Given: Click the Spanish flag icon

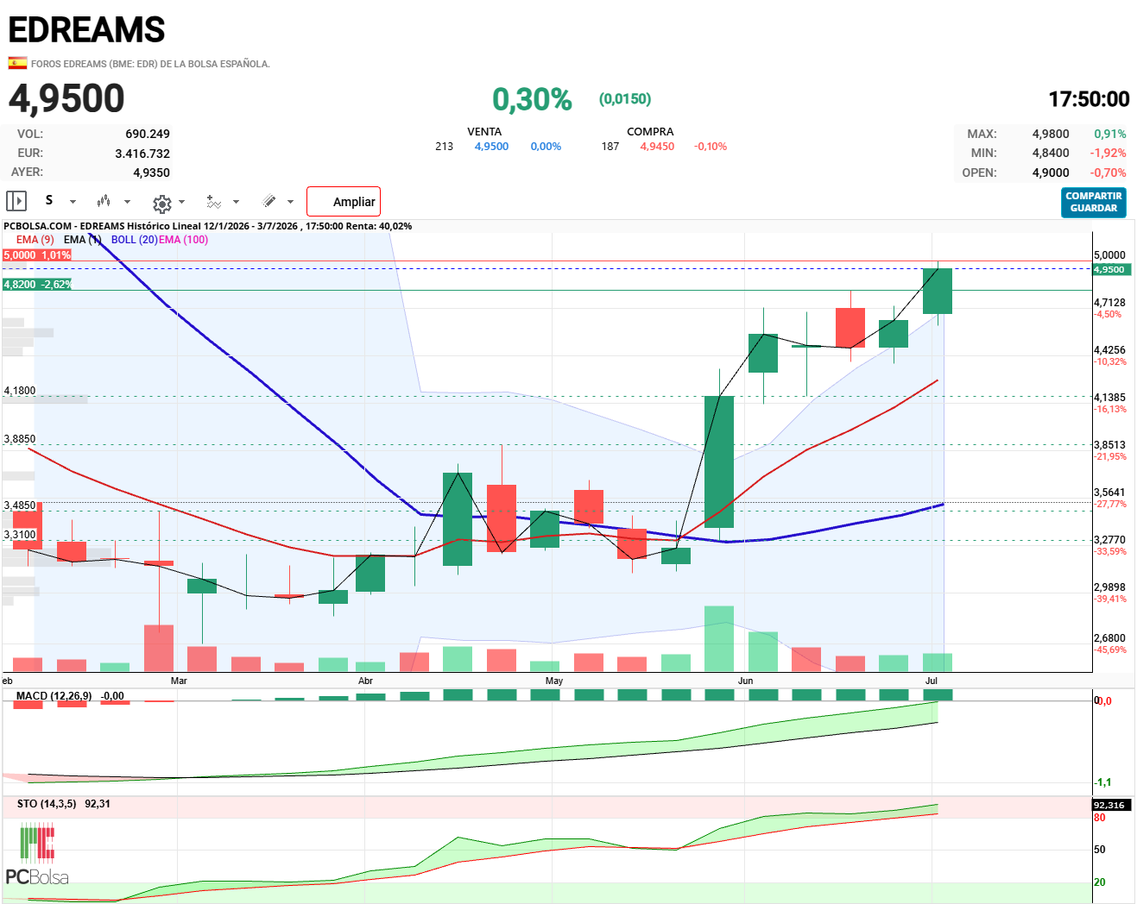Looking at the screenshot, I should (17, 63).
